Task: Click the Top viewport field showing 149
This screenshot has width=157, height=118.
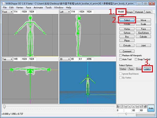Action: pyautogui.click(x=17, y=59)
